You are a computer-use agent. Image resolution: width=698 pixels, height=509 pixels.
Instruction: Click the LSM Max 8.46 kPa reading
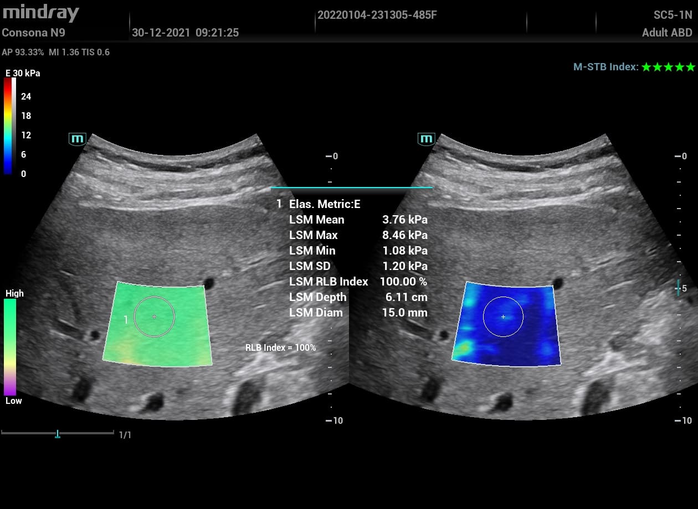[x=404, y=235]
